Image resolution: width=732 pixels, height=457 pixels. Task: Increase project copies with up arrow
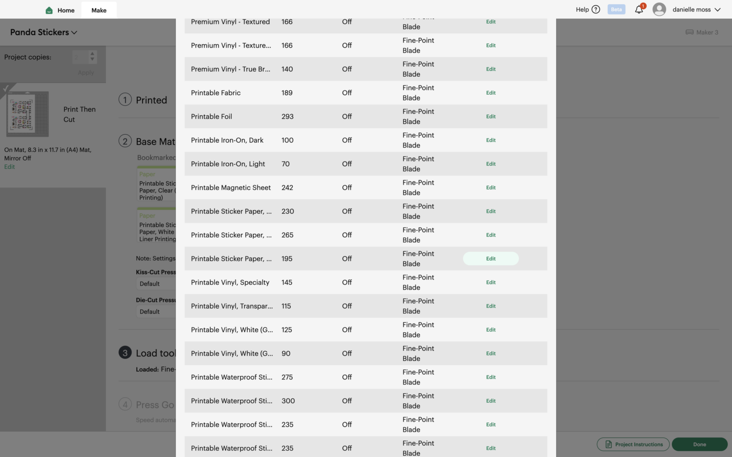92,53
